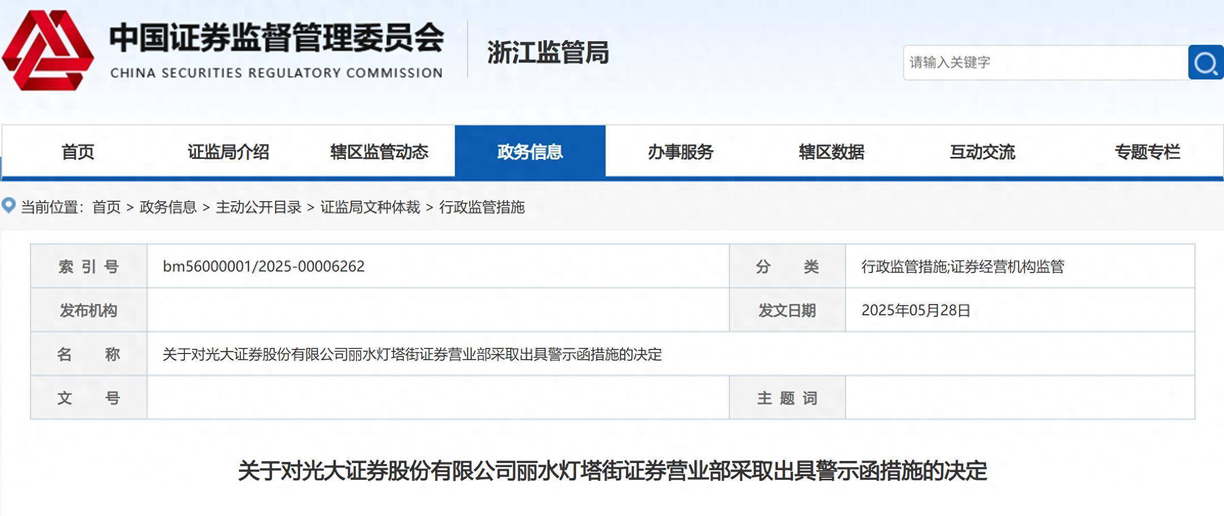This screenshot has width=1224, height=516.
Task: Click the 名称 row document title text
Action: [x=412, y=354]
